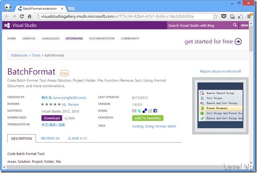The height and width of the screenshot is (173, 257).
Task: Click the Coding tag
Action: coord(138,126)
